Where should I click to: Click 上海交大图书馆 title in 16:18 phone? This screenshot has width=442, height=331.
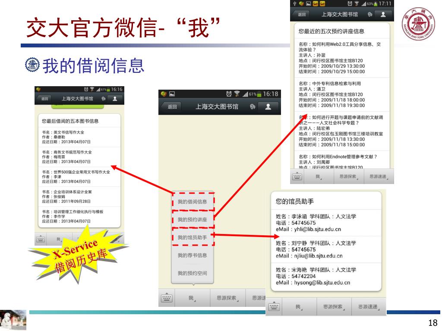click(217, 107)
